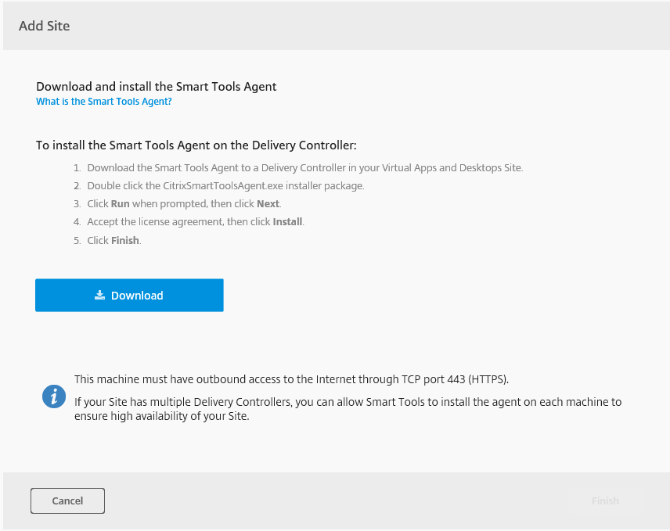This screenshot has width=670, height=531.
Task: Click the blue Download button
Action: (x=129, y=296)
